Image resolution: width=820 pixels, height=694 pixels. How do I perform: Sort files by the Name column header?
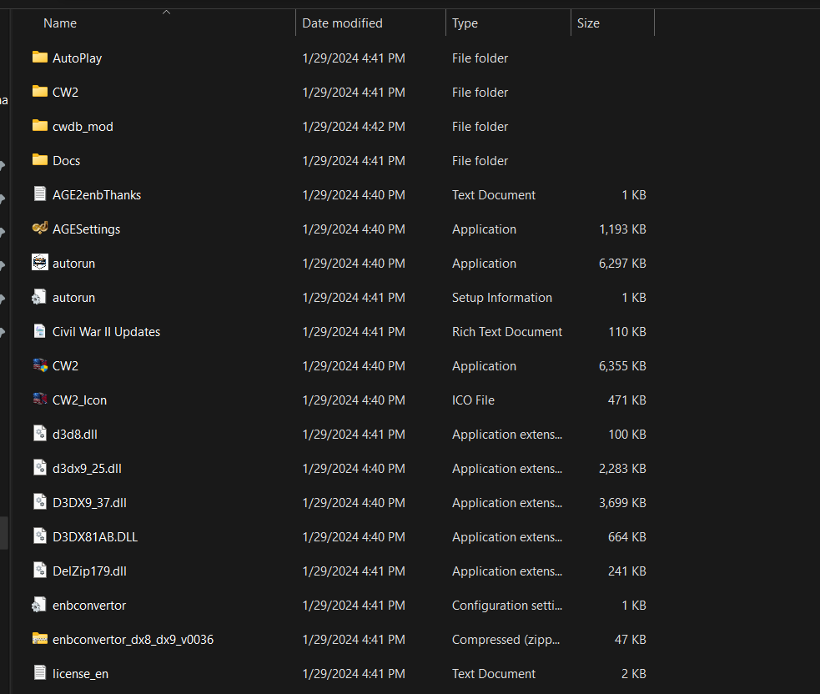pos(60,23)
